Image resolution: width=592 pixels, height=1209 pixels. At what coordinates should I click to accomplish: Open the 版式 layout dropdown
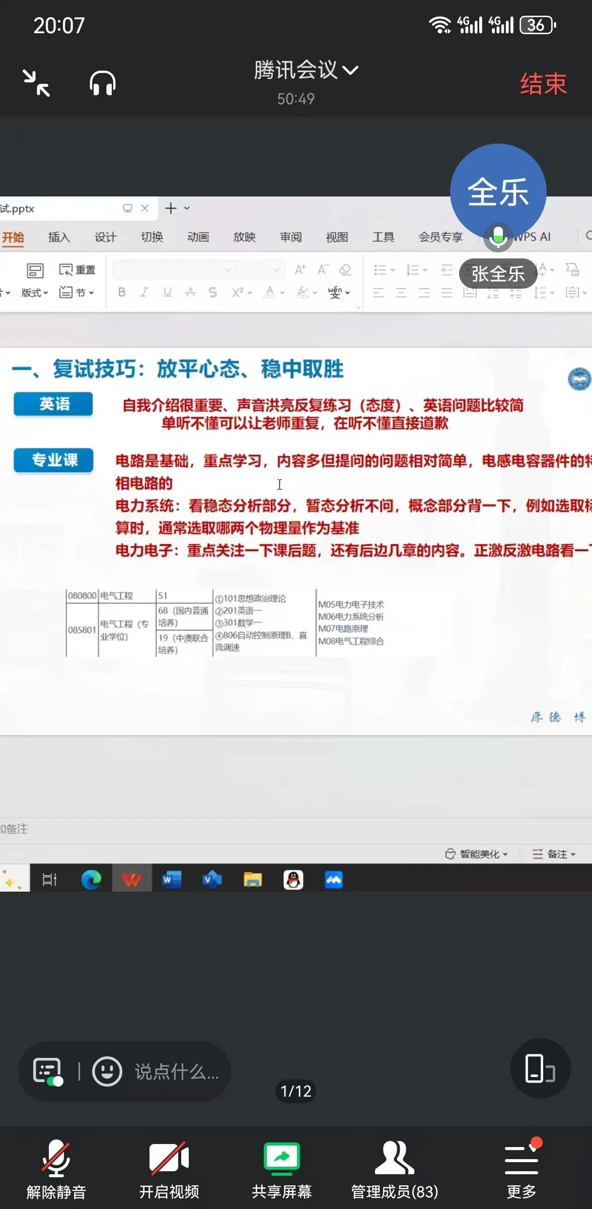pyautogui.click(x=35, y=293)
